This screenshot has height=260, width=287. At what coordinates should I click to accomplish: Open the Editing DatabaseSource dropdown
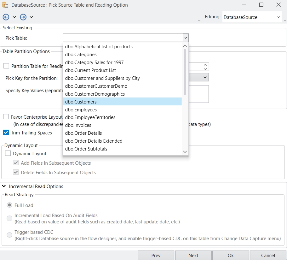point(278,17)
